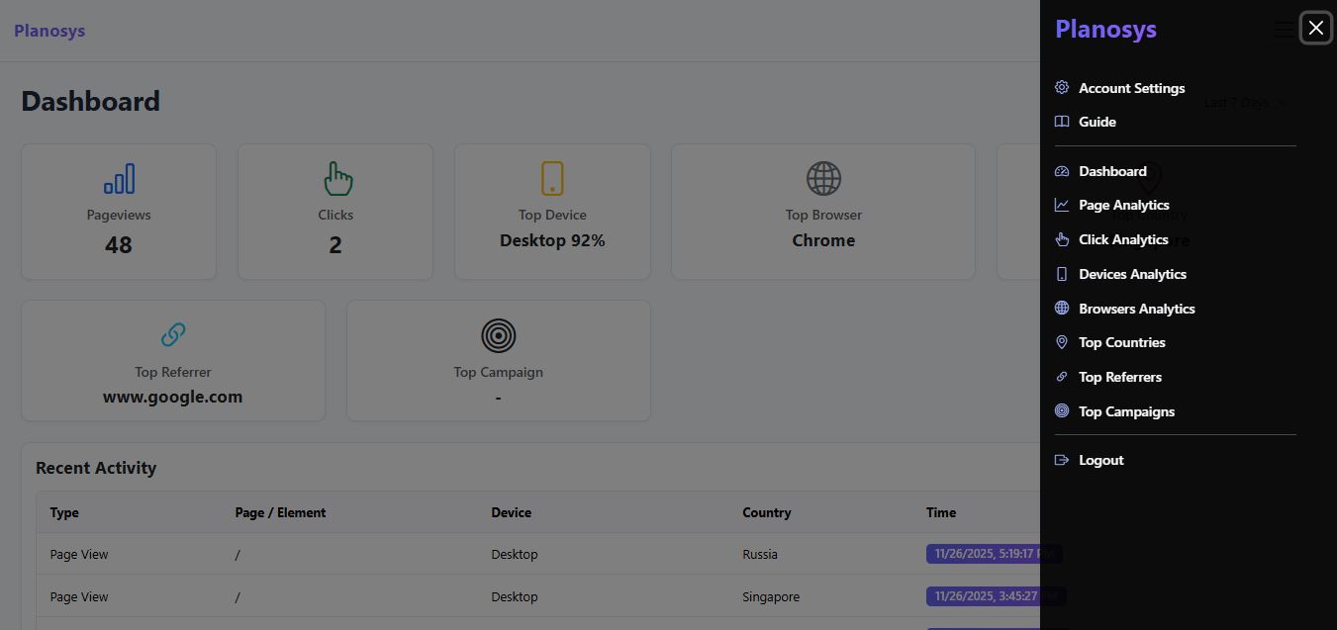Select the Page Analytics chart icon
This screenshot has height=630, width=1337.
(x=1062, y=204)
